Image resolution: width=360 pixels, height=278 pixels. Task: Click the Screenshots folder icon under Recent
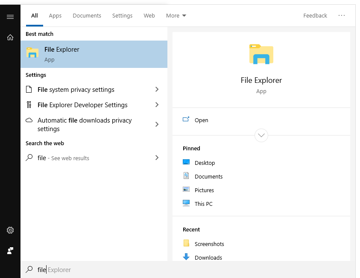[186, 243]
